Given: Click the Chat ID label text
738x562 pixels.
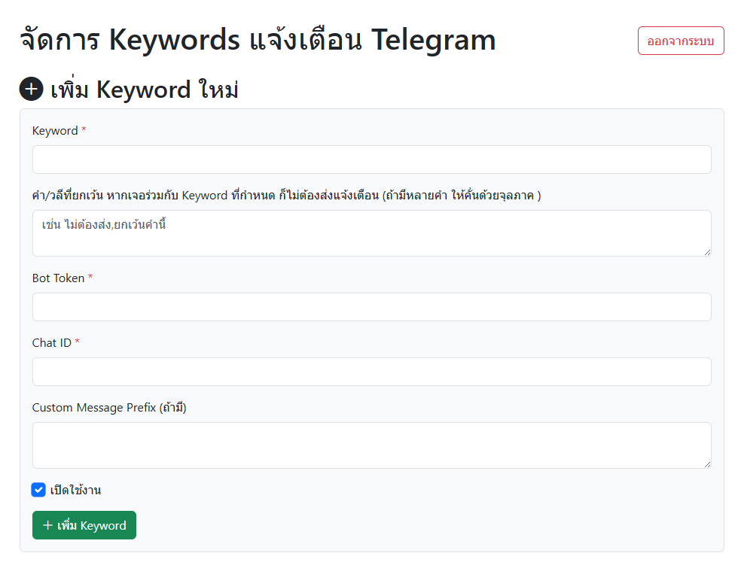Looking at the screenshot, I should point(52,343).
